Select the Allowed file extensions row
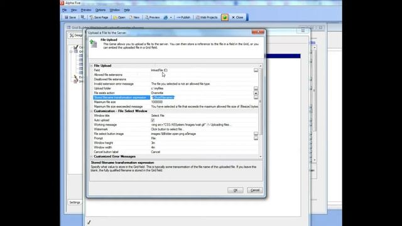Viewport: 402px width, 226px height. point(176,75)
